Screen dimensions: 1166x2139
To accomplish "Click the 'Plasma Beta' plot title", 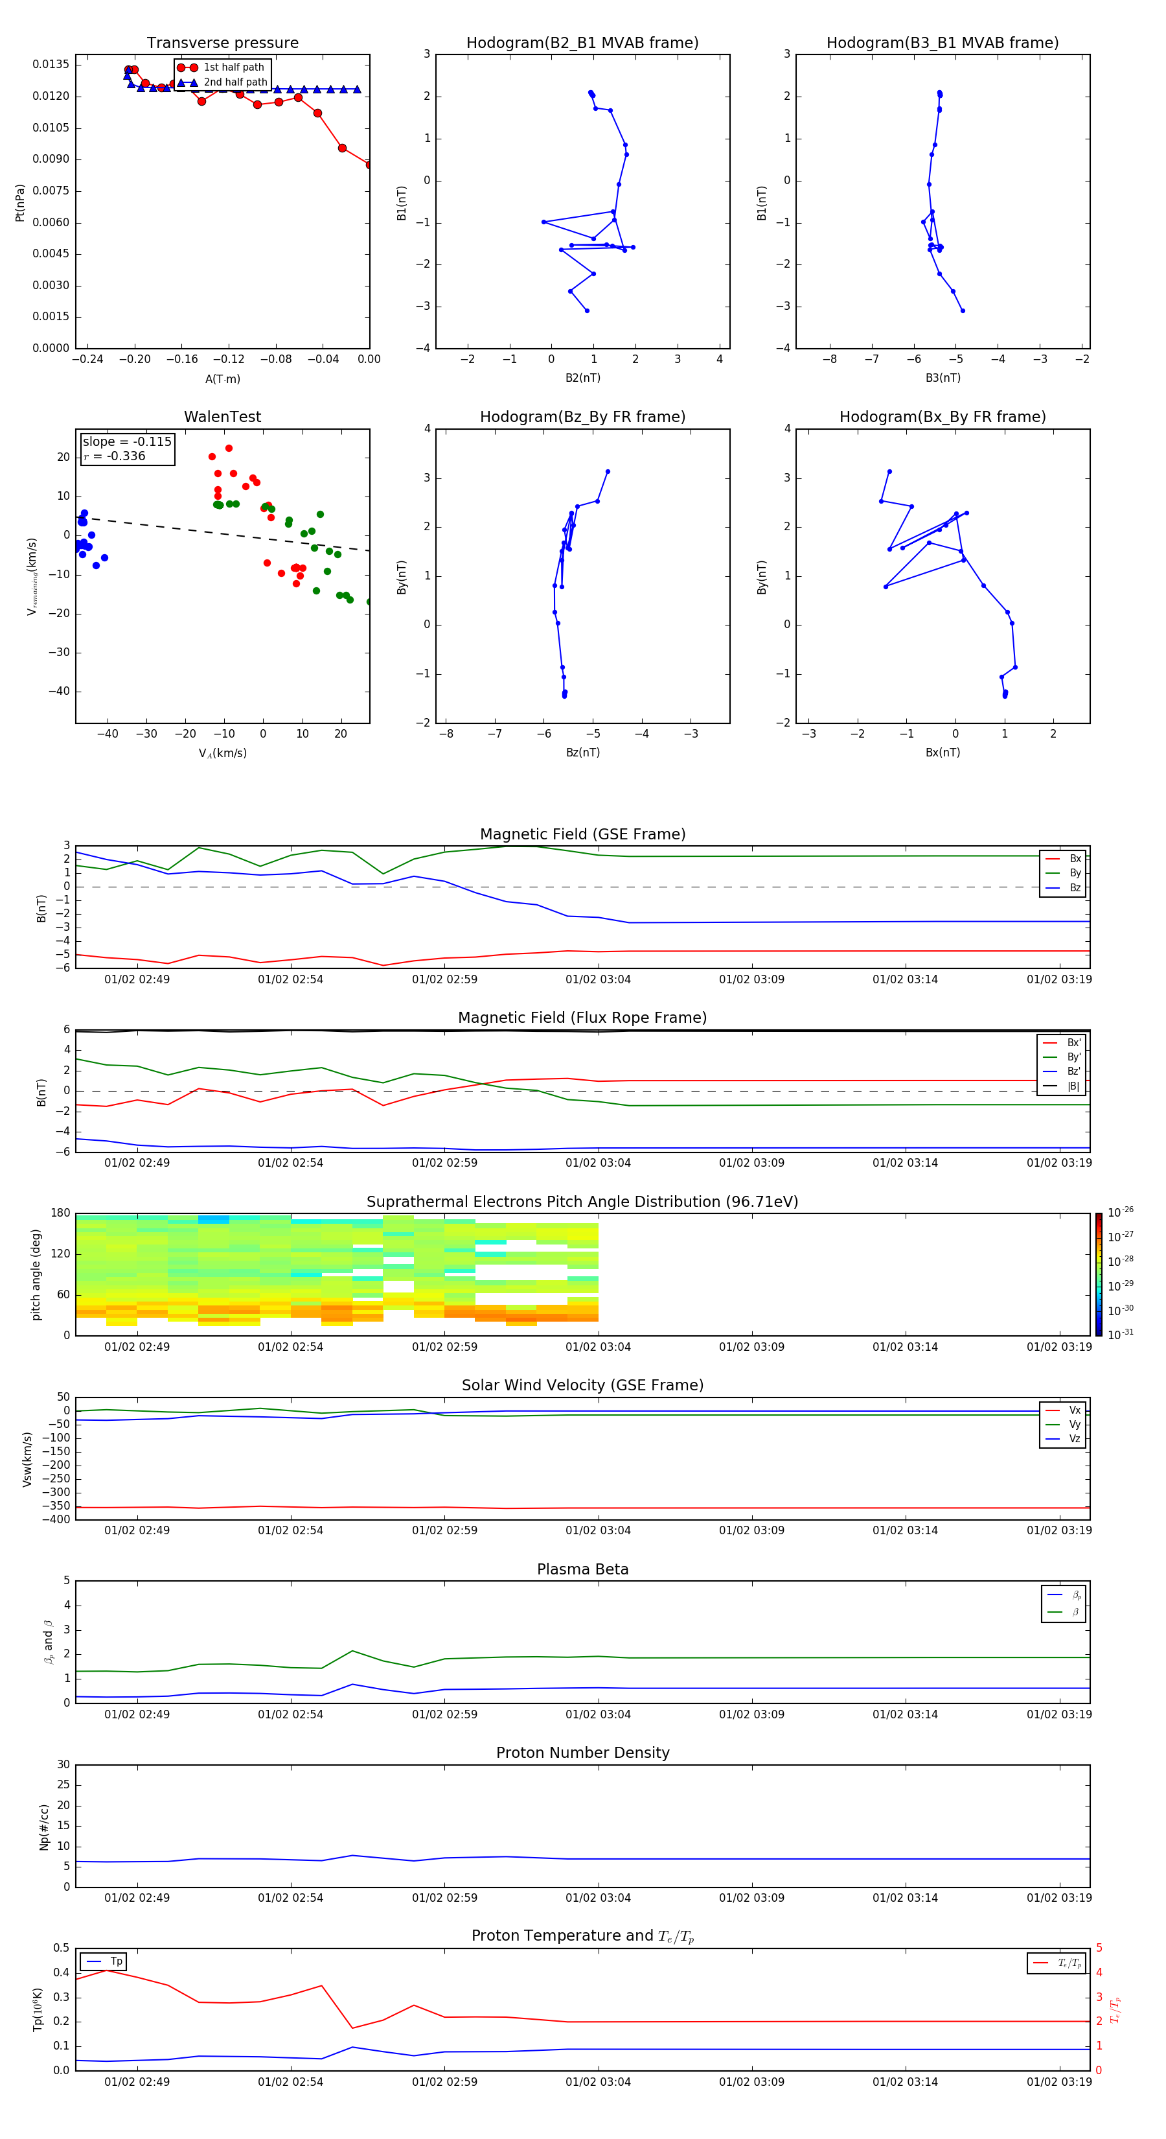I will tap(582, 1569).
